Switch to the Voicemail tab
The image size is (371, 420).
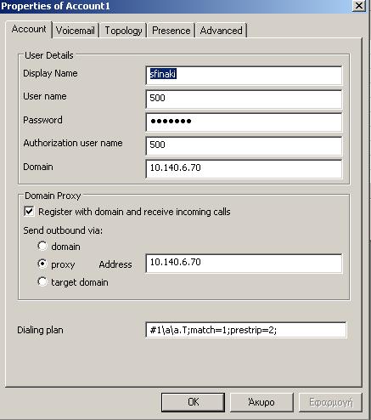click(76, 31)
